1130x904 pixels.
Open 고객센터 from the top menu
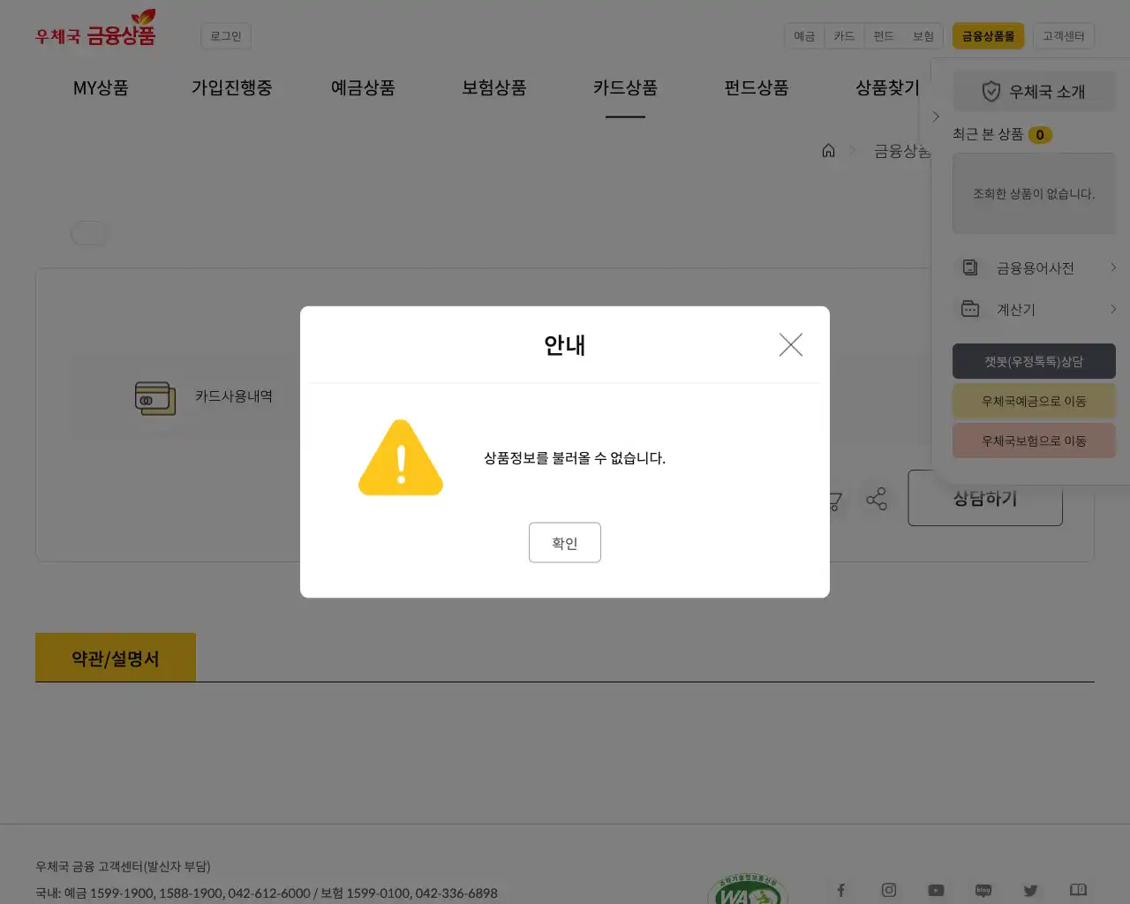tap(1064, 35)
